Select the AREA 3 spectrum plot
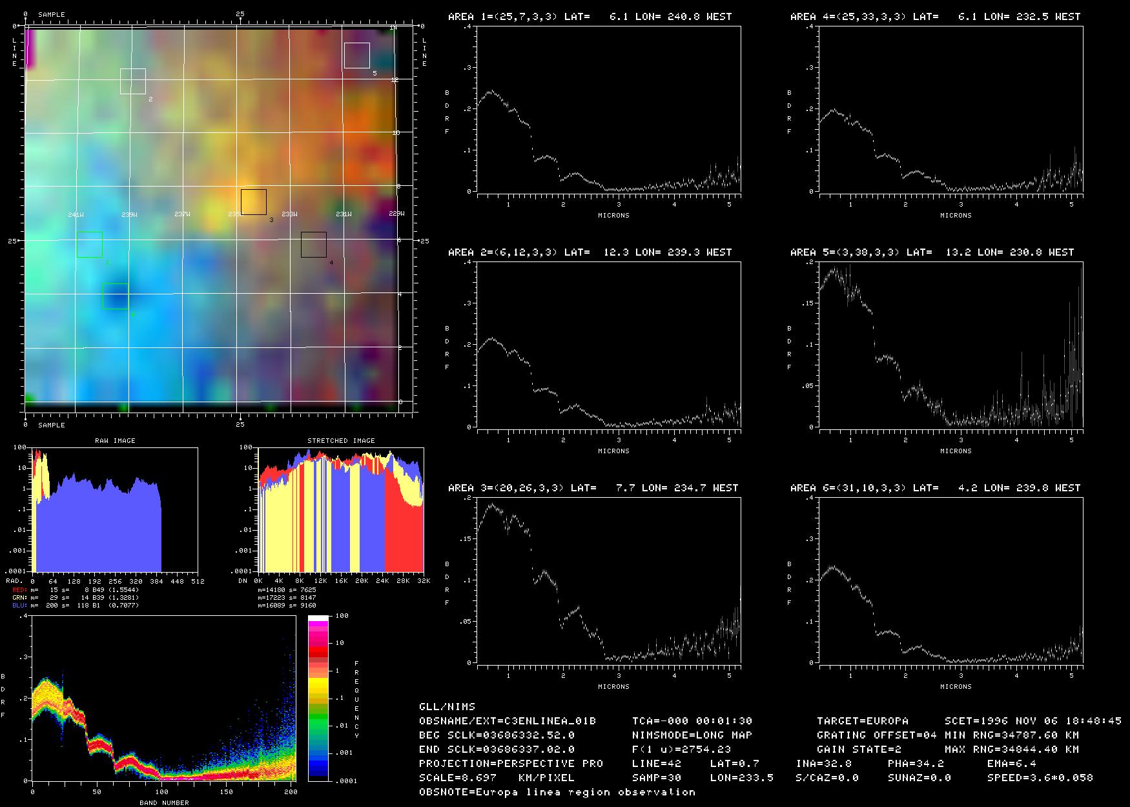Image resolution: width=1130 pixels, height=807 pixels. pyautogui.click(x=608, y=580)
